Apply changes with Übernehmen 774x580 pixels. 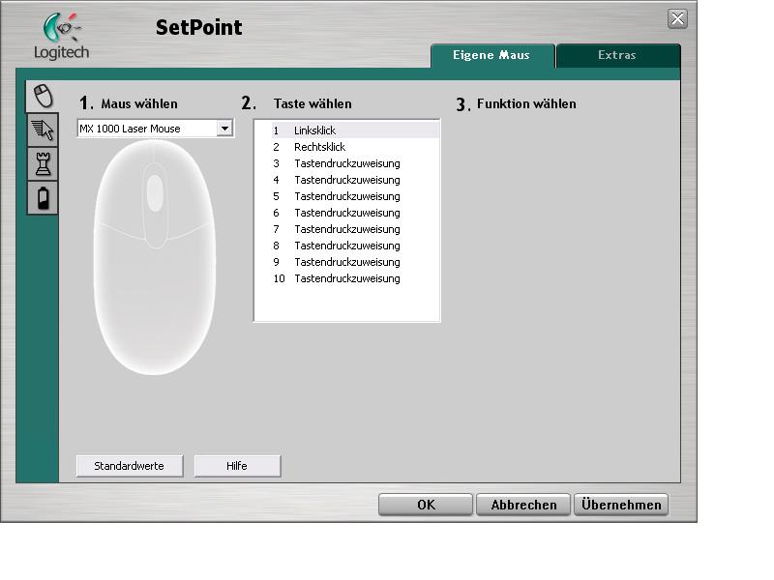click(x=621, y=505)
